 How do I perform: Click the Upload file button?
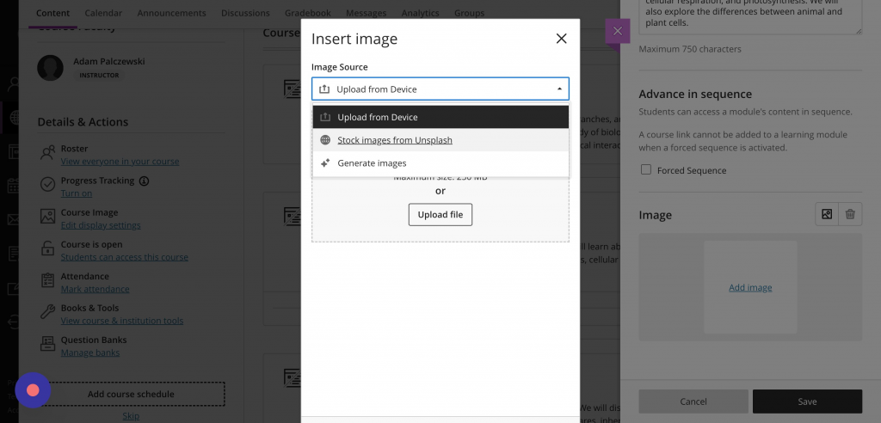click(440, 215)
